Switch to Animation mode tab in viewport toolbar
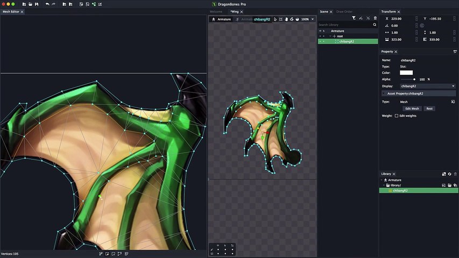The height and width of the screenshot is (258, 459). point(244,19)
